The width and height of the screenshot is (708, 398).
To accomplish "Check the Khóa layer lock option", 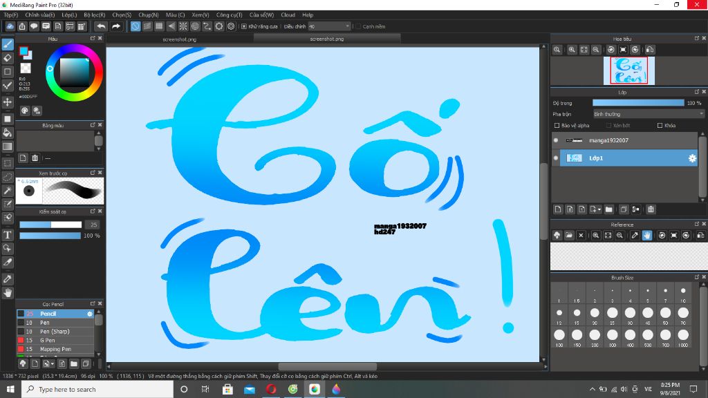I will coord(660,126).
